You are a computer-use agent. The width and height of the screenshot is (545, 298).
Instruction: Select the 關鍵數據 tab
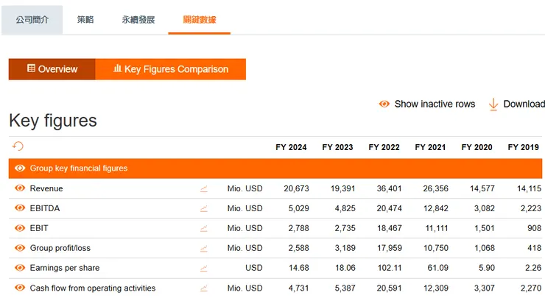pyautogui.click(x=200, y=20)
